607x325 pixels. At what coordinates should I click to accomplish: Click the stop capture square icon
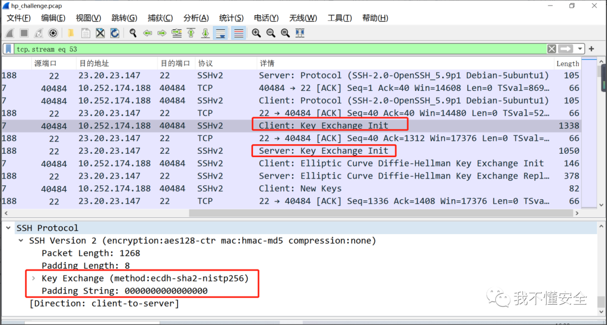(24, 33)
